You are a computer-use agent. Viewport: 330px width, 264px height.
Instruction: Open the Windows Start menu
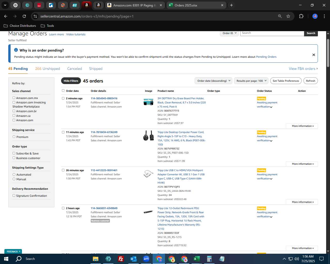(x=6, y=259)
